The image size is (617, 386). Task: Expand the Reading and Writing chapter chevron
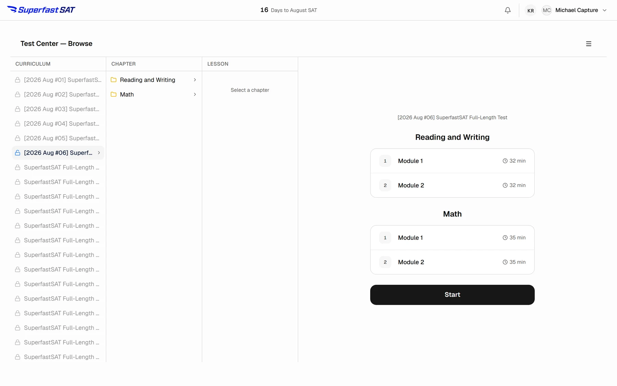195,80
